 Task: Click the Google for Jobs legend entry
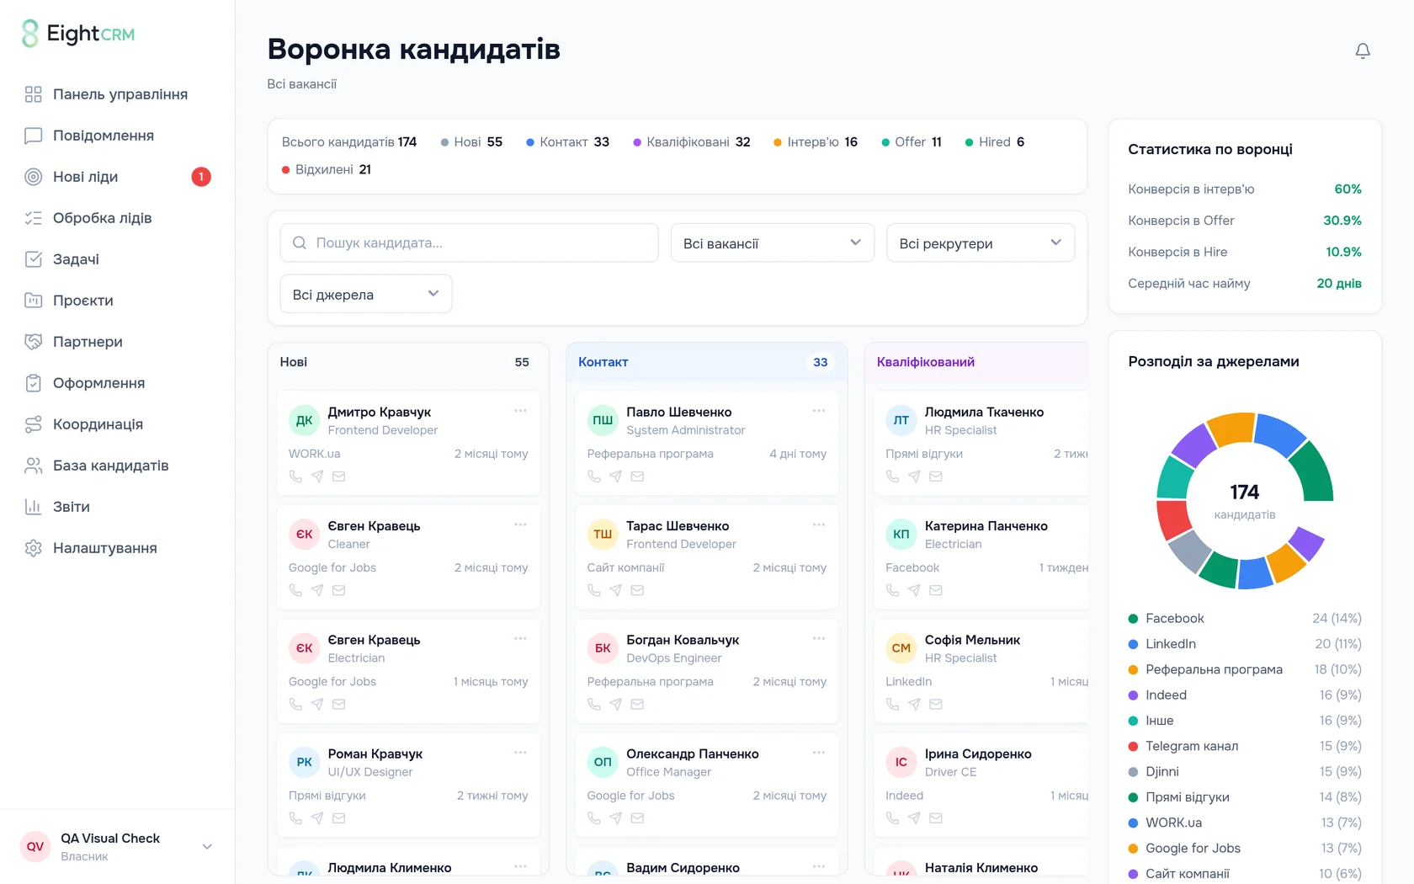click(1245, 848)
